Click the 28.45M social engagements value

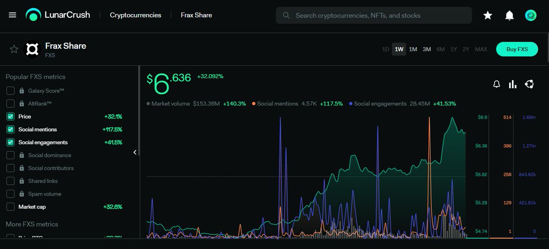tap(419, 104)
